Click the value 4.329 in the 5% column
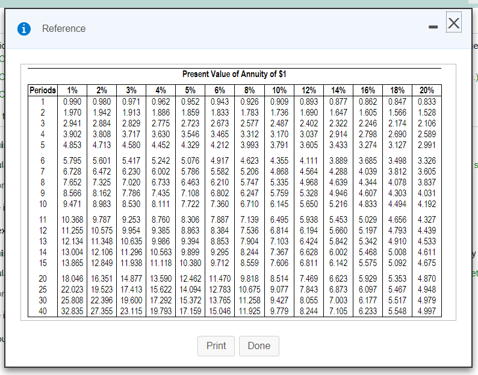The height and width of the screenshot is (375, 478). pos(190,145)
